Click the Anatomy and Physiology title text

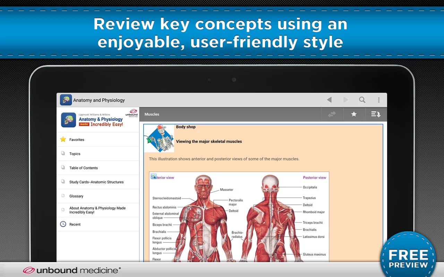99,100
